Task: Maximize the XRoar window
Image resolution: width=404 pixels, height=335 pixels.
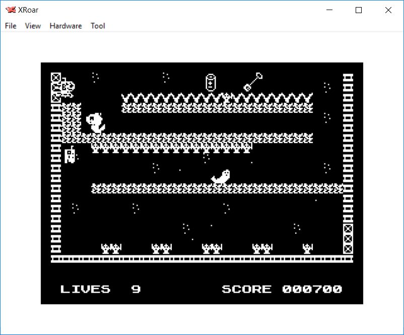Action: (x=359, y=10)
